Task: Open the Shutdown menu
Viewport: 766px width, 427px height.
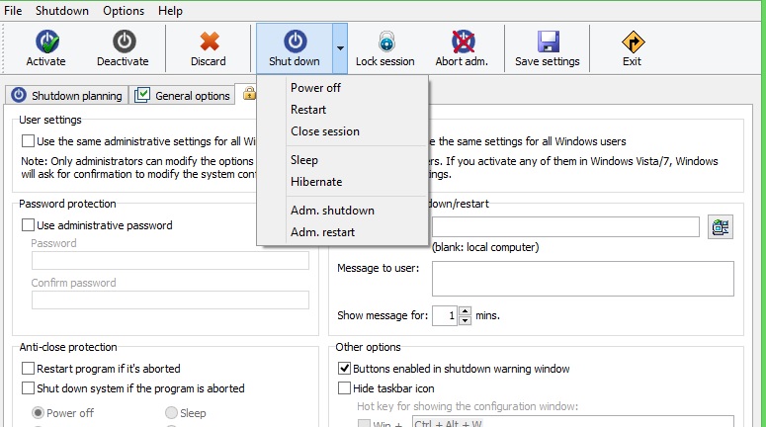Action: click(62, 10)
